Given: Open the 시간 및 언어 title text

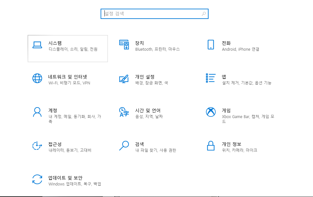Looking at the screenshot, I should click(148, 110).
